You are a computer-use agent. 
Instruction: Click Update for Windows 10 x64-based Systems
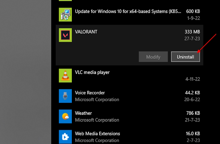coord(128,11)
